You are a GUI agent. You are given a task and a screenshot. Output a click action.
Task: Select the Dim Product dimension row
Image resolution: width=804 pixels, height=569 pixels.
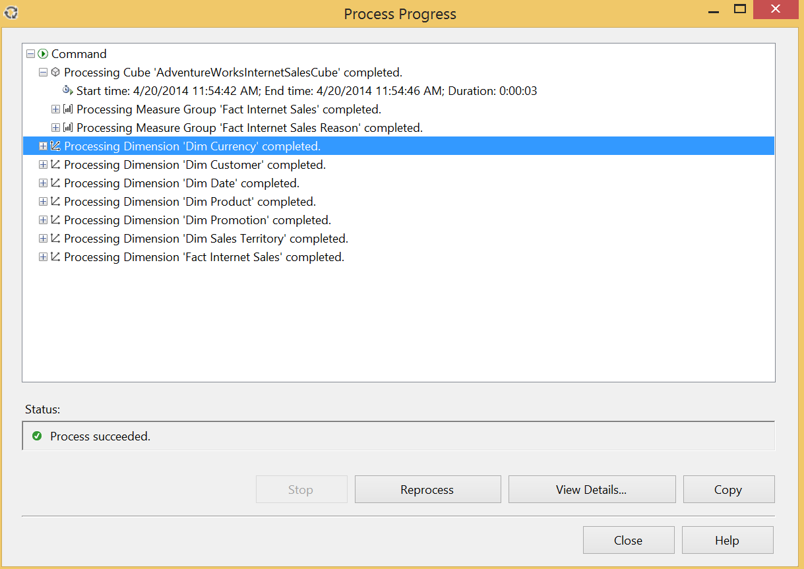[190, 202]
